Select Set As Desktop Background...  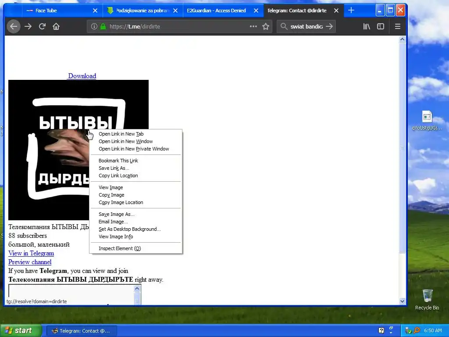136,229
